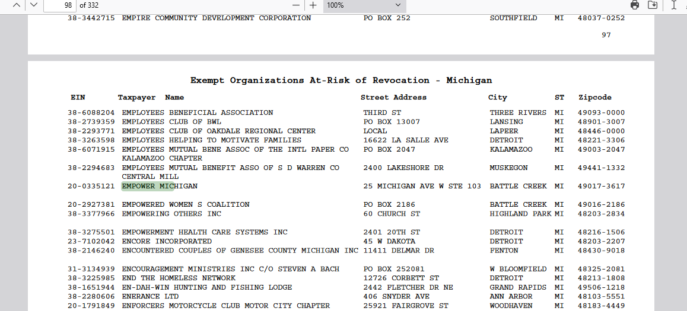Click the Zipcode column header
This screenshot has height=311, width=687.
click(594, 98)
